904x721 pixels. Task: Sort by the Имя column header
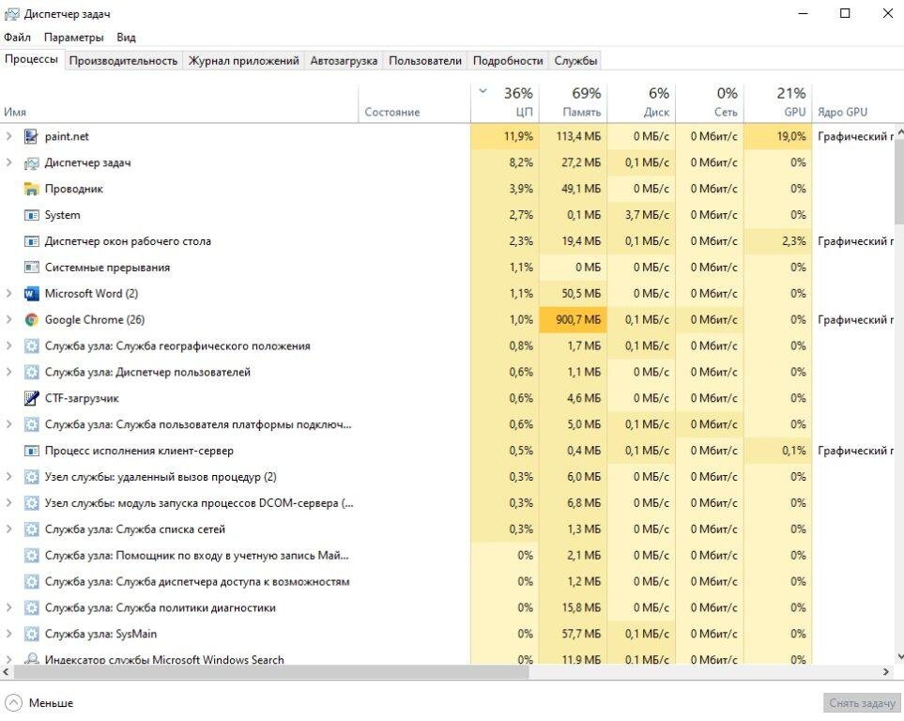(179, 102)
